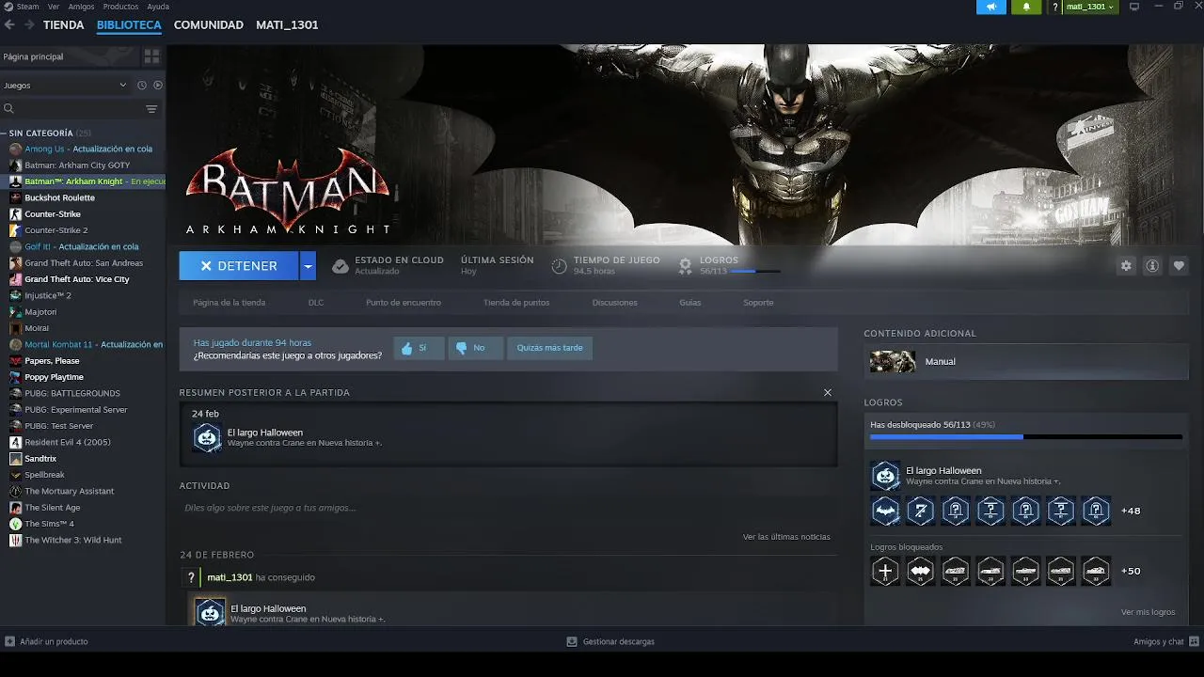Image resolution: width=1204 pixels, height=677 pixels.
Task: Open the Productos menu
Action: 120,7
